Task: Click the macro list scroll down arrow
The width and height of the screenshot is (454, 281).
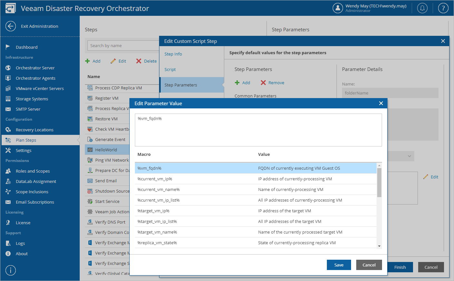Action: [379, 246]
